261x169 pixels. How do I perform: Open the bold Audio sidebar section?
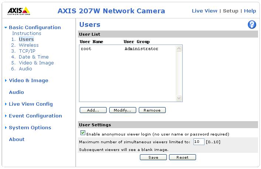(x=16, y=92)
